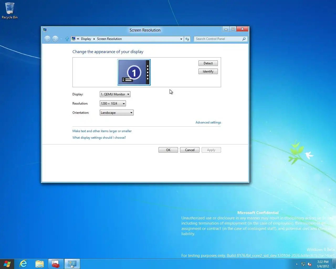Click Screen Resolution in the breadcrumb
This screenshot has width=336, height=269.
pos(109,39)
